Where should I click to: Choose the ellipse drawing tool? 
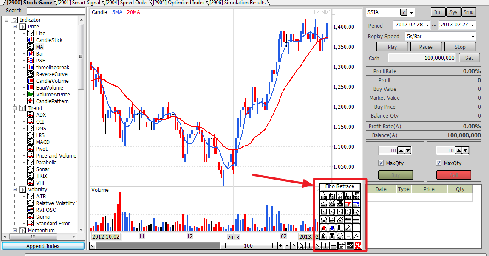[x=340, y=236]
